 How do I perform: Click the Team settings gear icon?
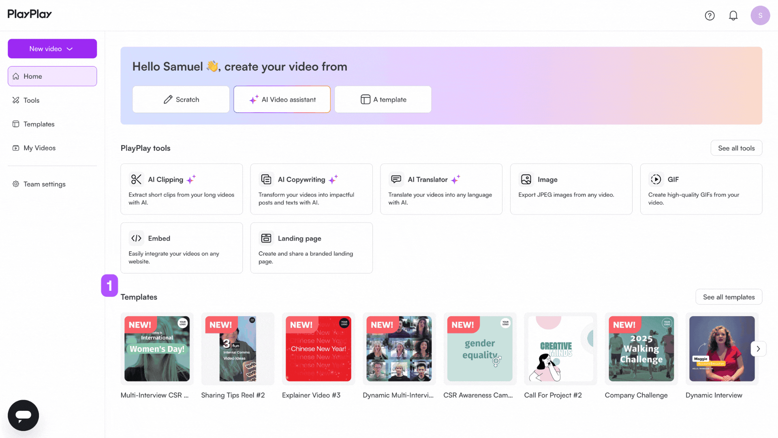(x=16, y=184)
